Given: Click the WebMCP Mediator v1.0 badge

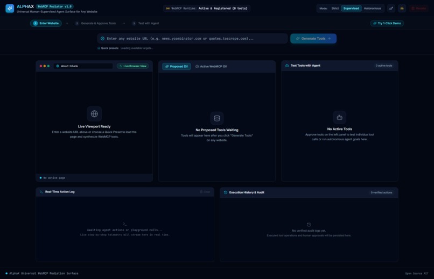Looking at the screenshot, I should click(54, 6).
